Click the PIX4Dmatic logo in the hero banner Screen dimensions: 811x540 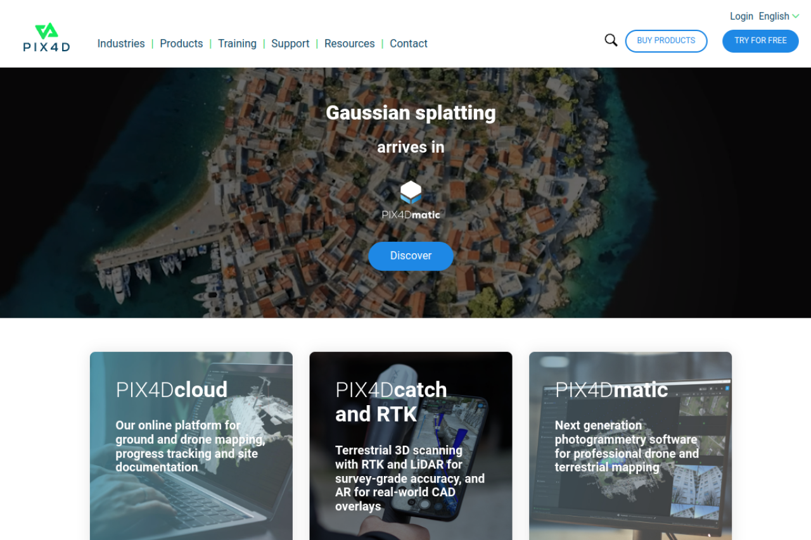tap(411, 200)
